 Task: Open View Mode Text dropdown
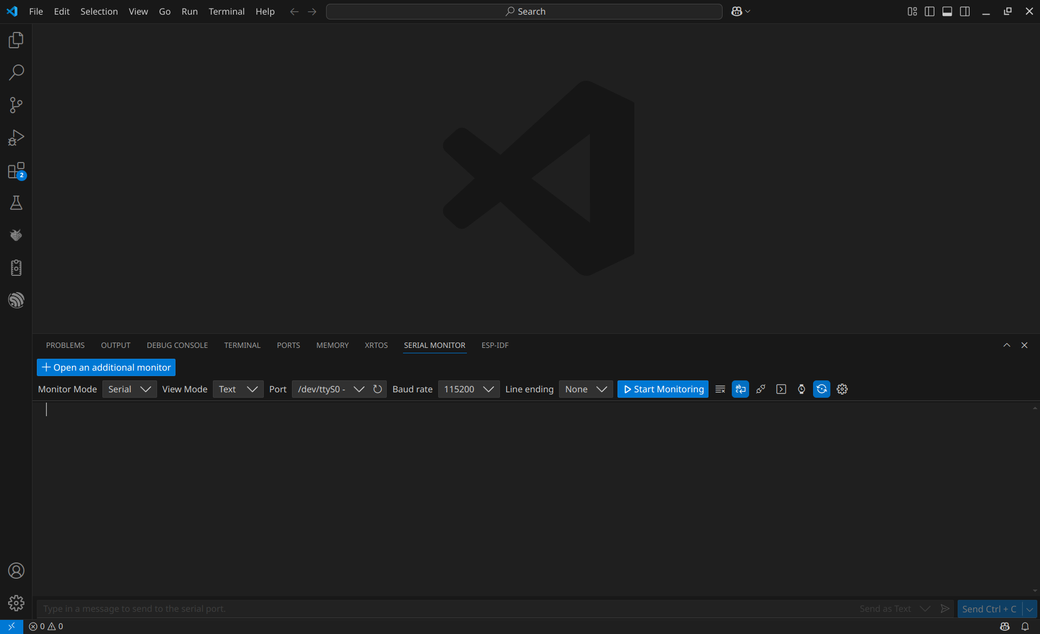coord(238,389)
